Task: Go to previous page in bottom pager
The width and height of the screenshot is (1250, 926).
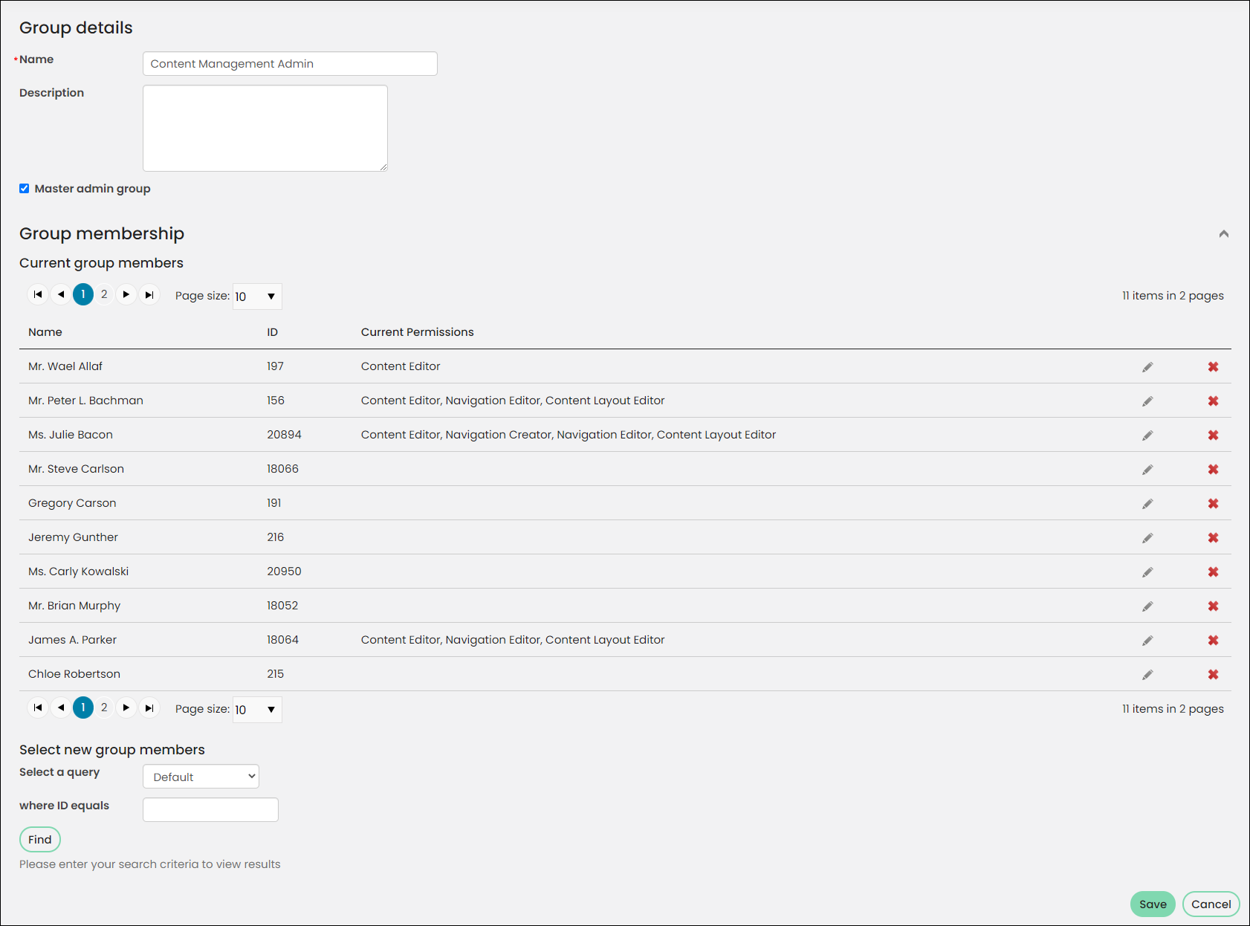Action: (61, 708)
